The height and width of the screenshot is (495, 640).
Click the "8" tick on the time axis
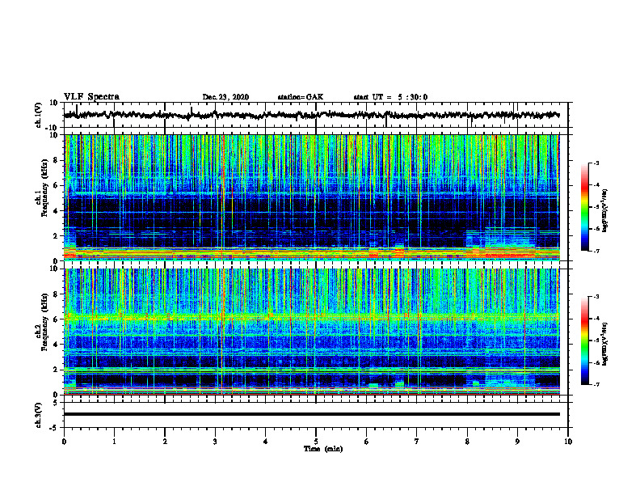[467, 442]
